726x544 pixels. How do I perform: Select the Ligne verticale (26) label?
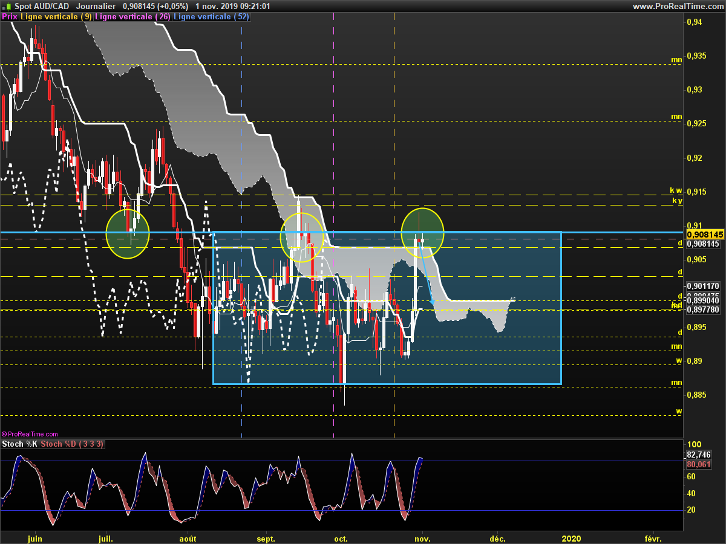tap(133, 17)
